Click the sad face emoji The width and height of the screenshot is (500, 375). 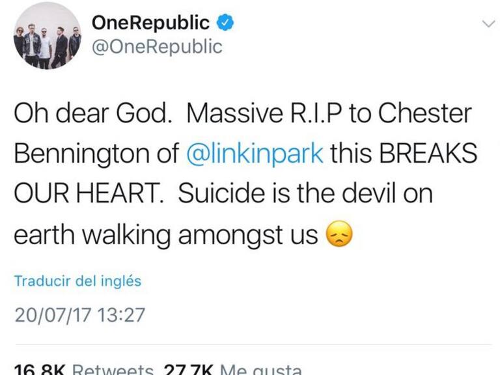[339, 236]
